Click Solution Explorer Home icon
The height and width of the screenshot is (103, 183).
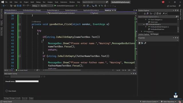pos(145,14)
